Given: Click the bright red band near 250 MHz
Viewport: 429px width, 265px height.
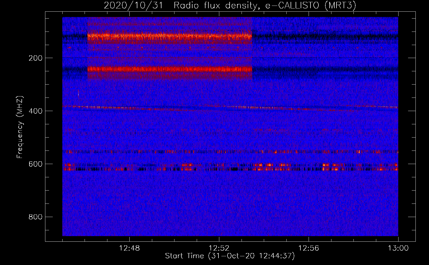Looking at the screenshot, I should (170, 69).
